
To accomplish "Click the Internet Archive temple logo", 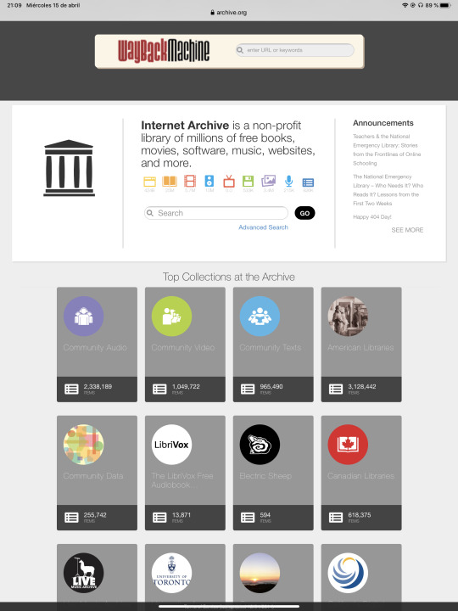I will coord(69,168).
